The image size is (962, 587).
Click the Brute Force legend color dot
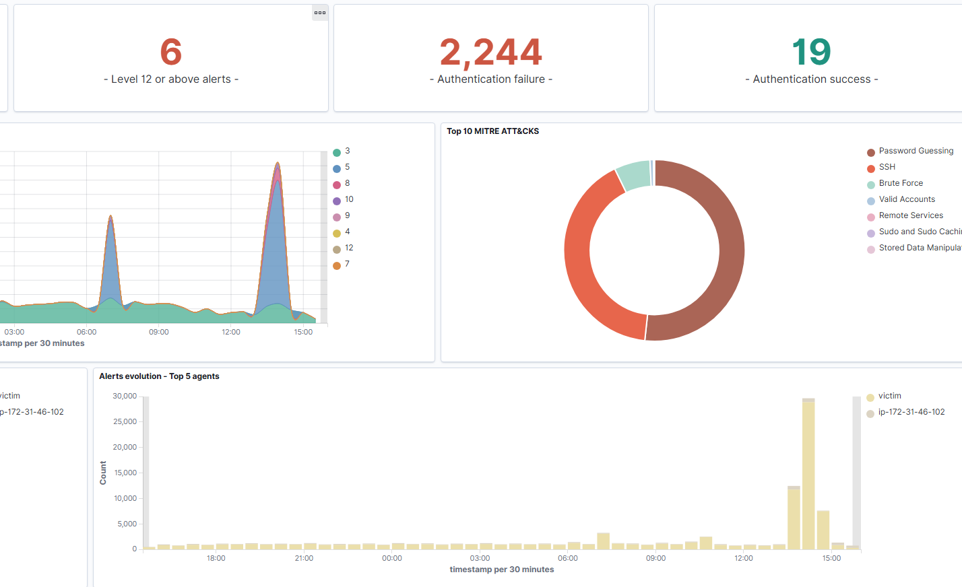tap(871, 184)
